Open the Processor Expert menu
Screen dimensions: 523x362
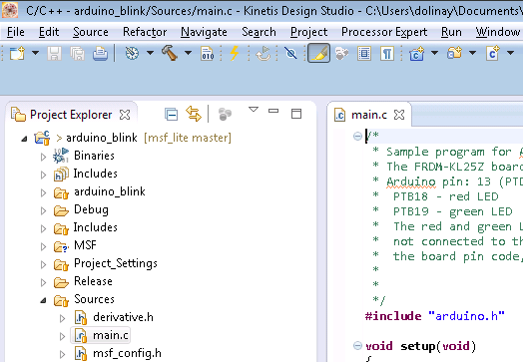pos(384,32)
